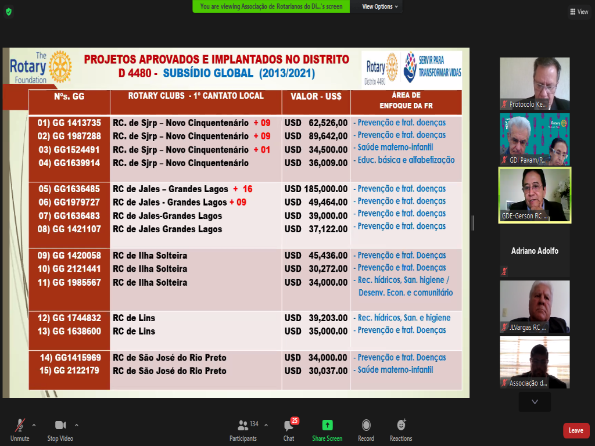Click the green screen-viewing notification banner
Screen dimensions: 595x446
pyautogui.click(x=271, y=6)
